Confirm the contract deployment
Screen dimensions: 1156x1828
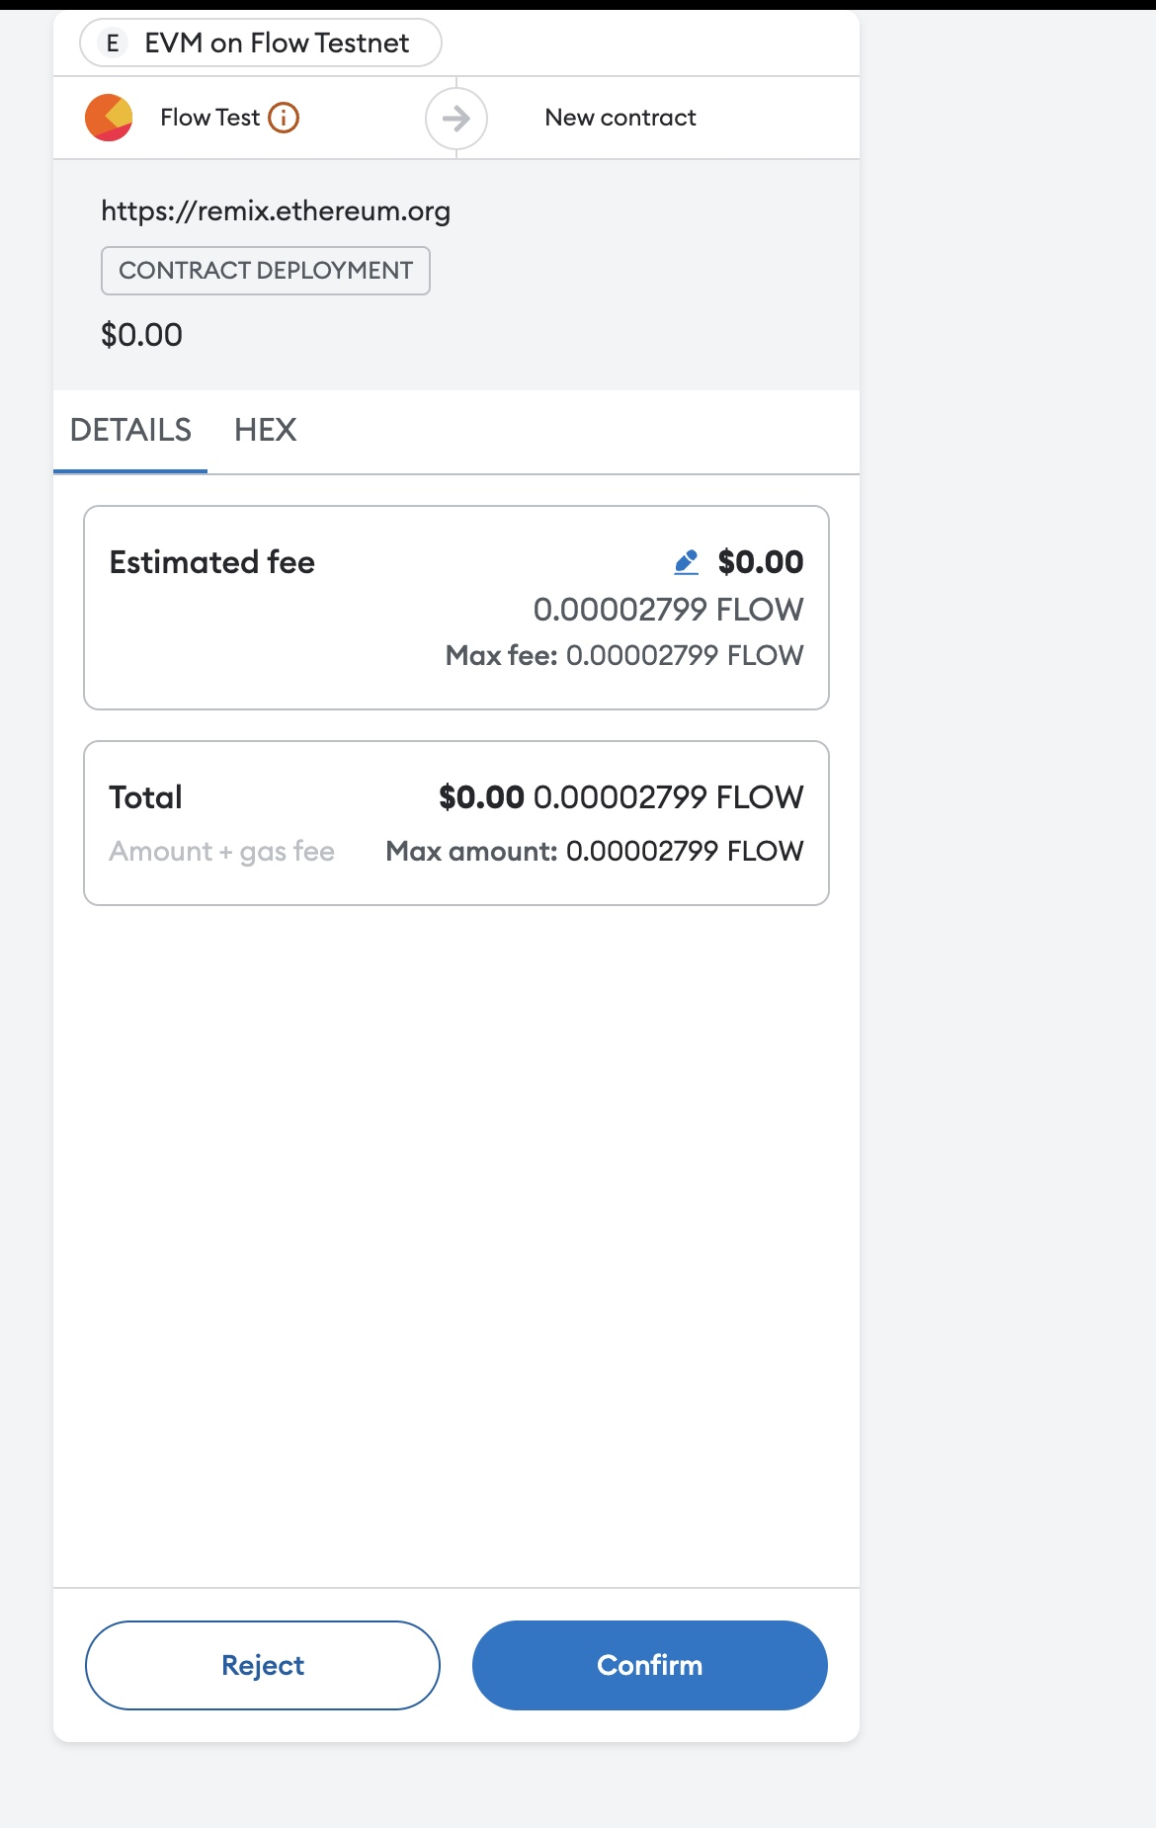pos(649,1665)
